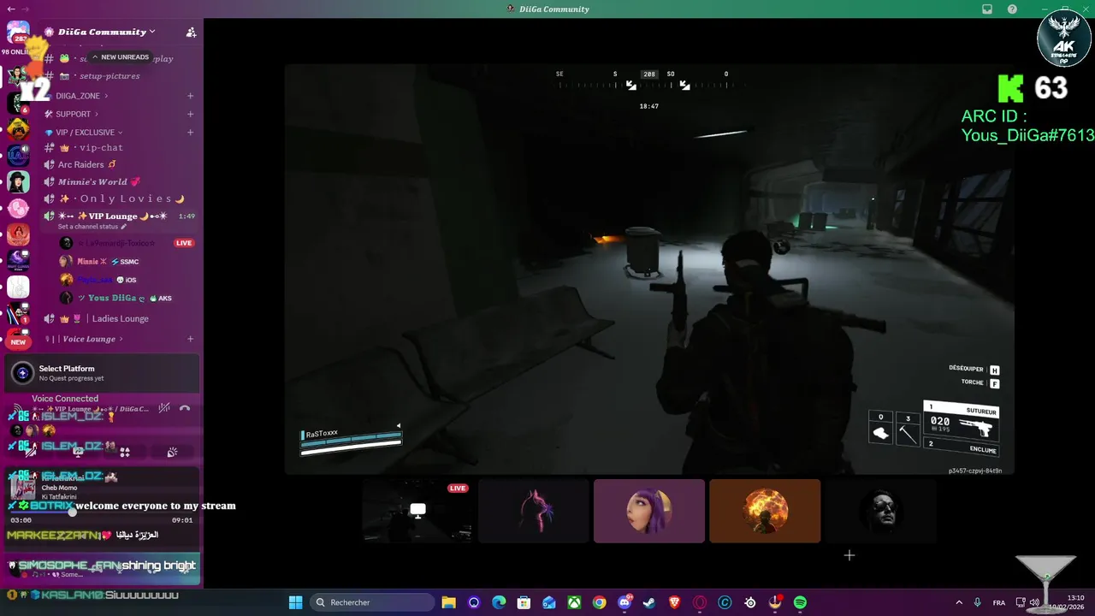Select the purple-haired avatar participant tile
1095x616 pixels.
pyautogui.click(x=649, y=511)
